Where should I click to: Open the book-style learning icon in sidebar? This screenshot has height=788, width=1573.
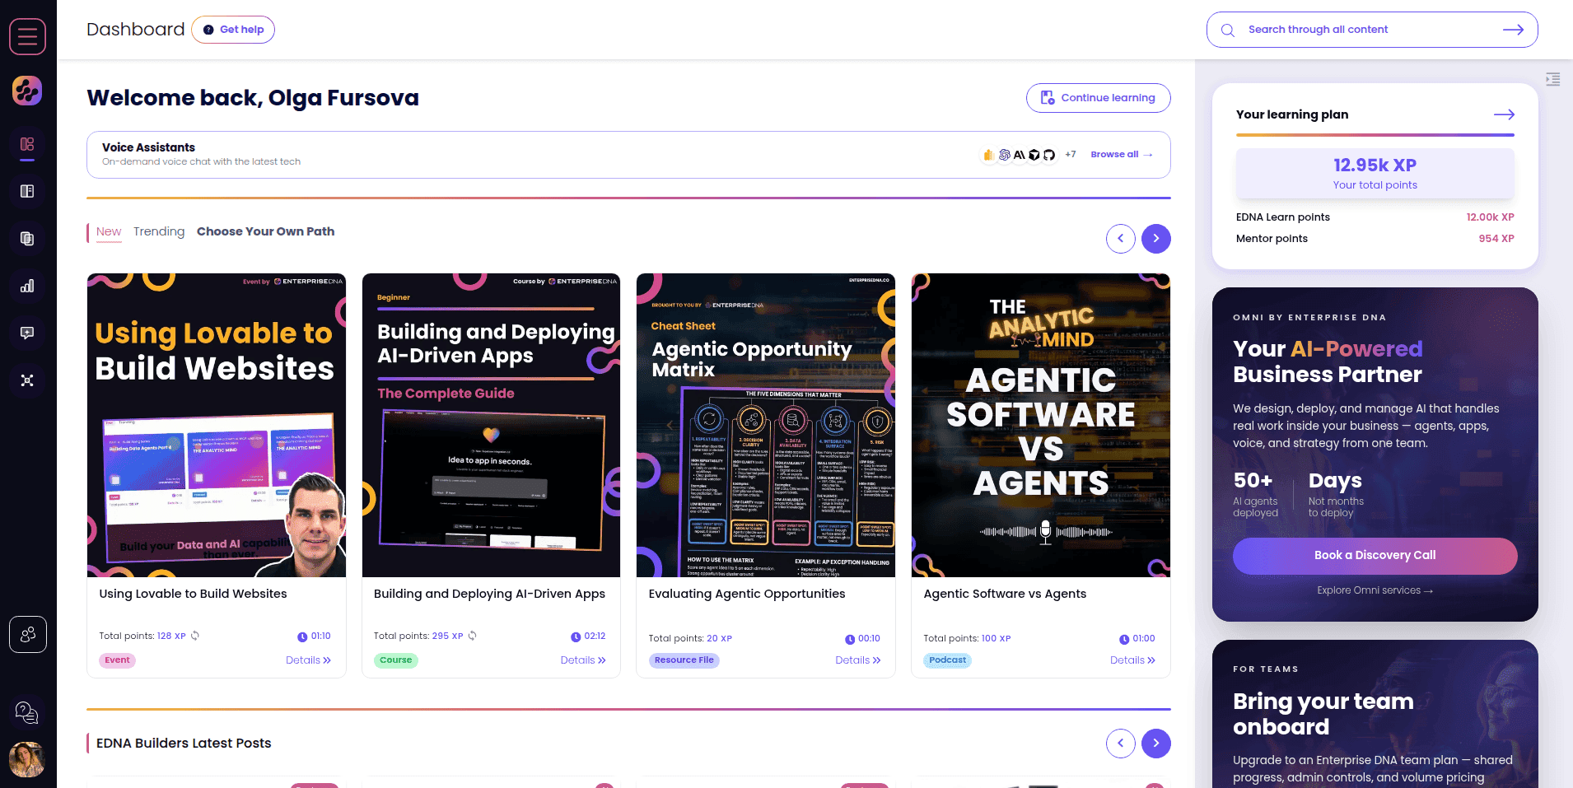(27, 191)
